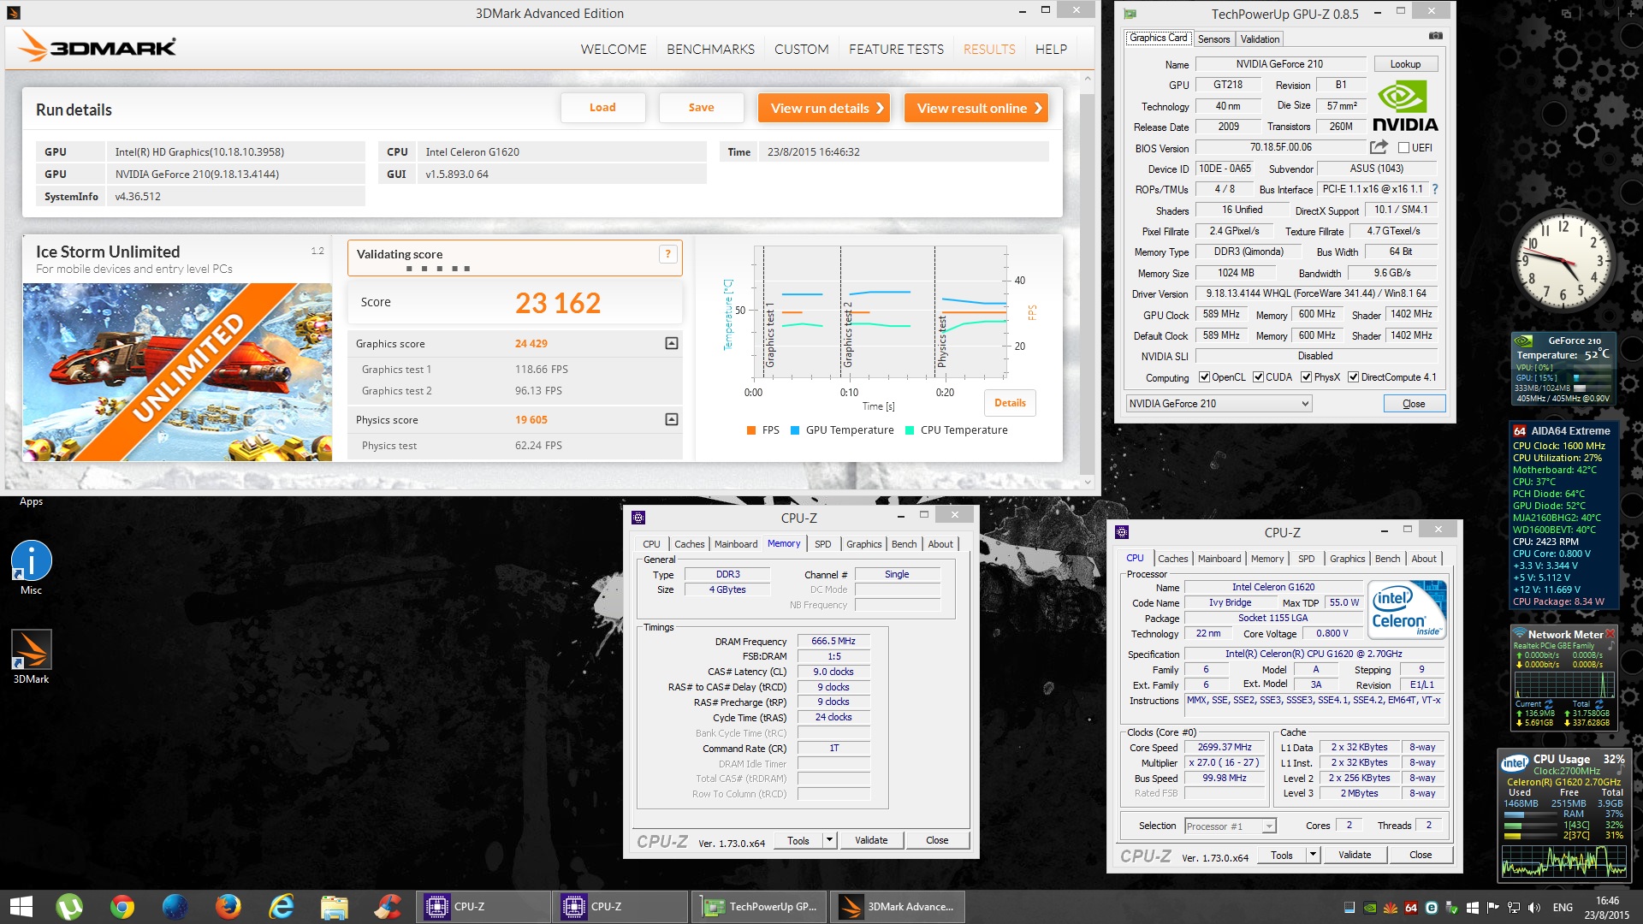
Task: Open the RESULTS tab in 3DMark
Action: coord(989,49)
